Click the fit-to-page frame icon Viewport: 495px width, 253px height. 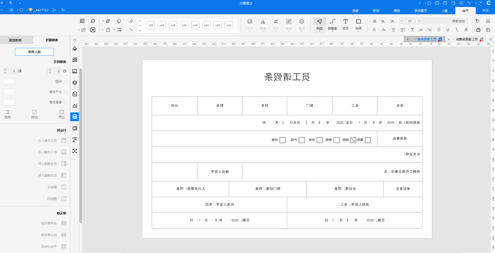[x=93, y=30]
